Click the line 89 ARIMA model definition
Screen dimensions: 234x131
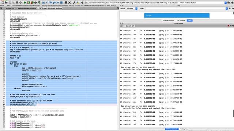[x=37, y=115]
